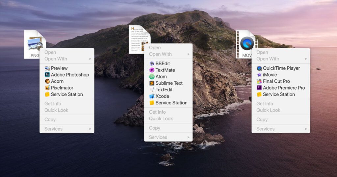Expand Services arrow in PNG menu

pyautogui.click(x=90, y=129)
